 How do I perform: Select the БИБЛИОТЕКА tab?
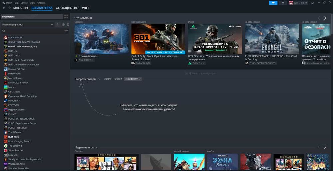[x=42, y=8]
